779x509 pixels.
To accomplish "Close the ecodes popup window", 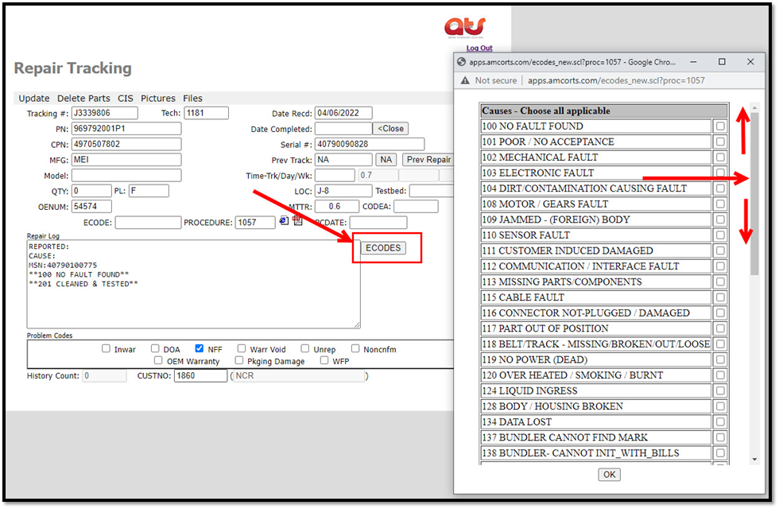I will tap(750, 61).
